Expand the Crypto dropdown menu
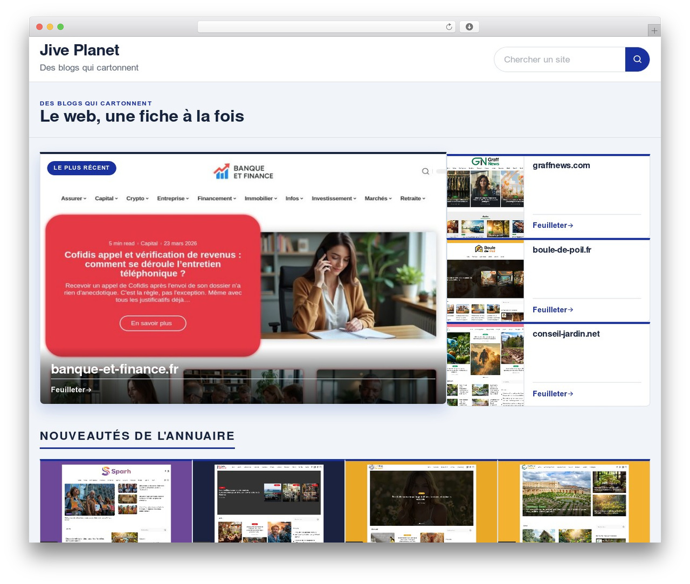This screenshot has height=584, width=690. click(137, 198)
